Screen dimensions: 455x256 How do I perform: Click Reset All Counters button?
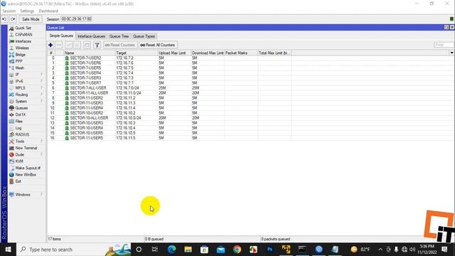click(x=158, y=45)
